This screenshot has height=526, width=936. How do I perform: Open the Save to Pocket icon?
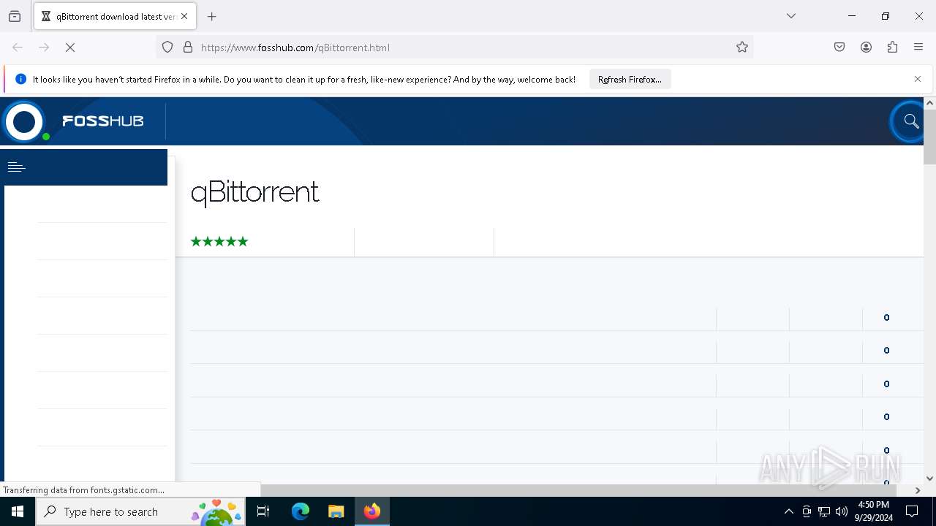839,47
